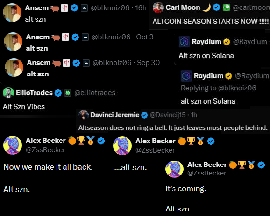Open the @Davincij15 profile handle

pos(168,115)
